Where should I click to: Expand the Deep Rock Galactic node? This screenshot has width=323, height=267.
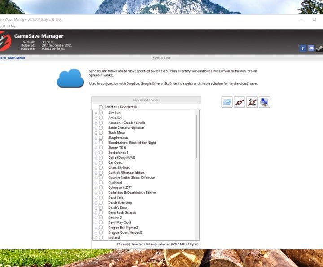point(96,213)
